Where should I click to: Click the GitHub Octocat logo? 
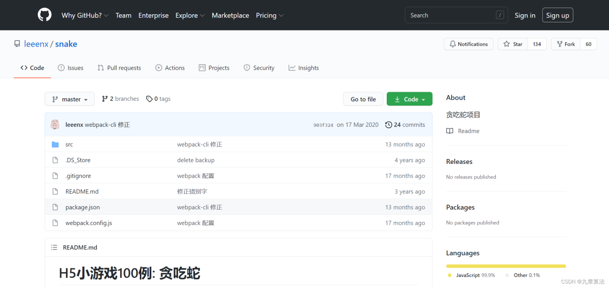44,15
